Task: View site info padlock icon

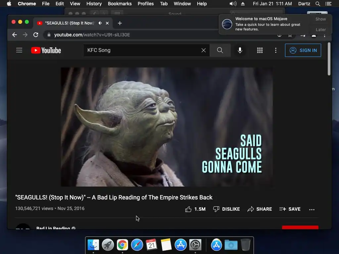Action: (49, 35)
